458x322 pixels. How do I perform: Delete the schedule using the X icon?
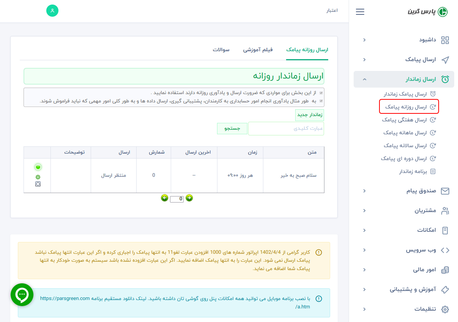pyautogui.click(x=37, y=184)
